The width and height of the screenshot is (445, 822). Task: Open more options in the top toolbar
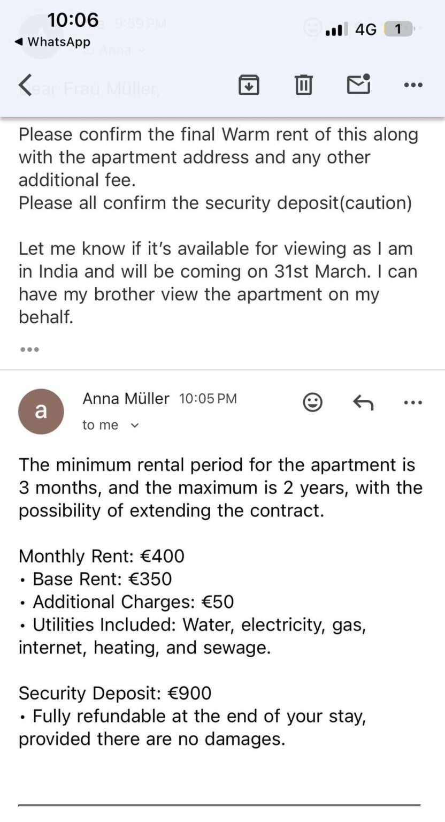click(413, 85)
